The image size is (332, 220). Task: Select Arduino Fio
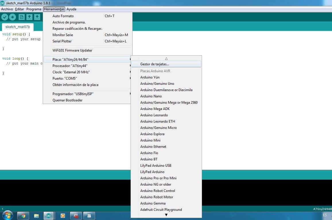tap(166, 153)
